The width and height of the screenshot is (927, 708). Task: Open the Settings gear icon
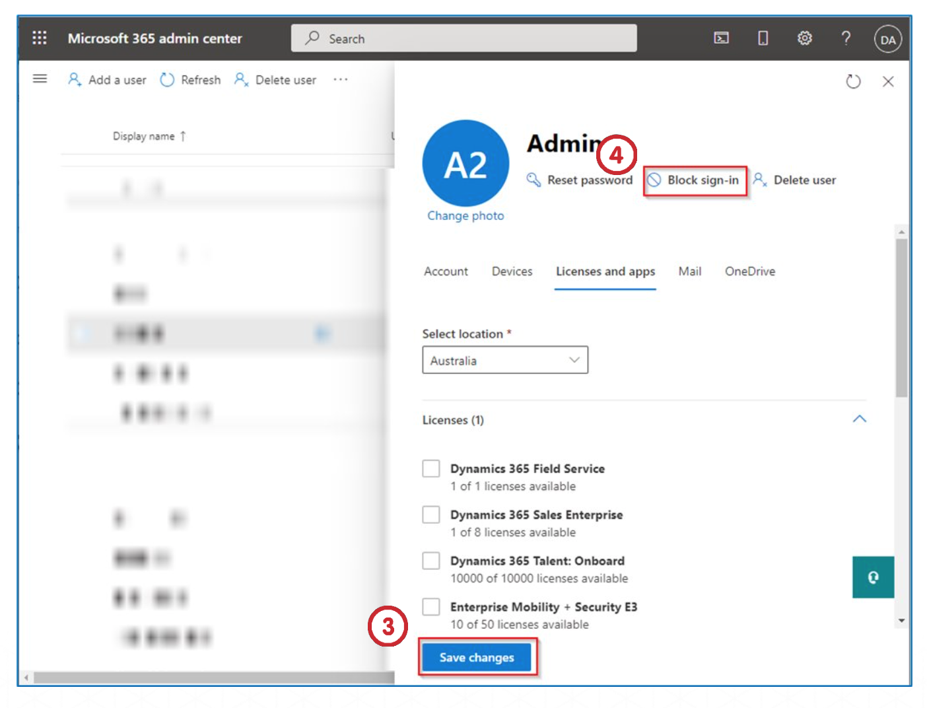click(x=804, y=38)
